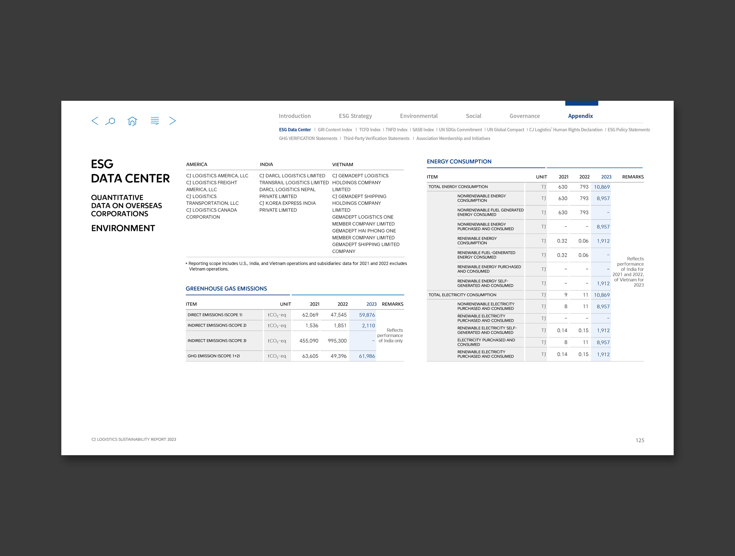The width and height of the screenshot is (735, 556).
Task: Click GREENHOUSE GAS EMISSIONS heading
Action: pos(226,289)
